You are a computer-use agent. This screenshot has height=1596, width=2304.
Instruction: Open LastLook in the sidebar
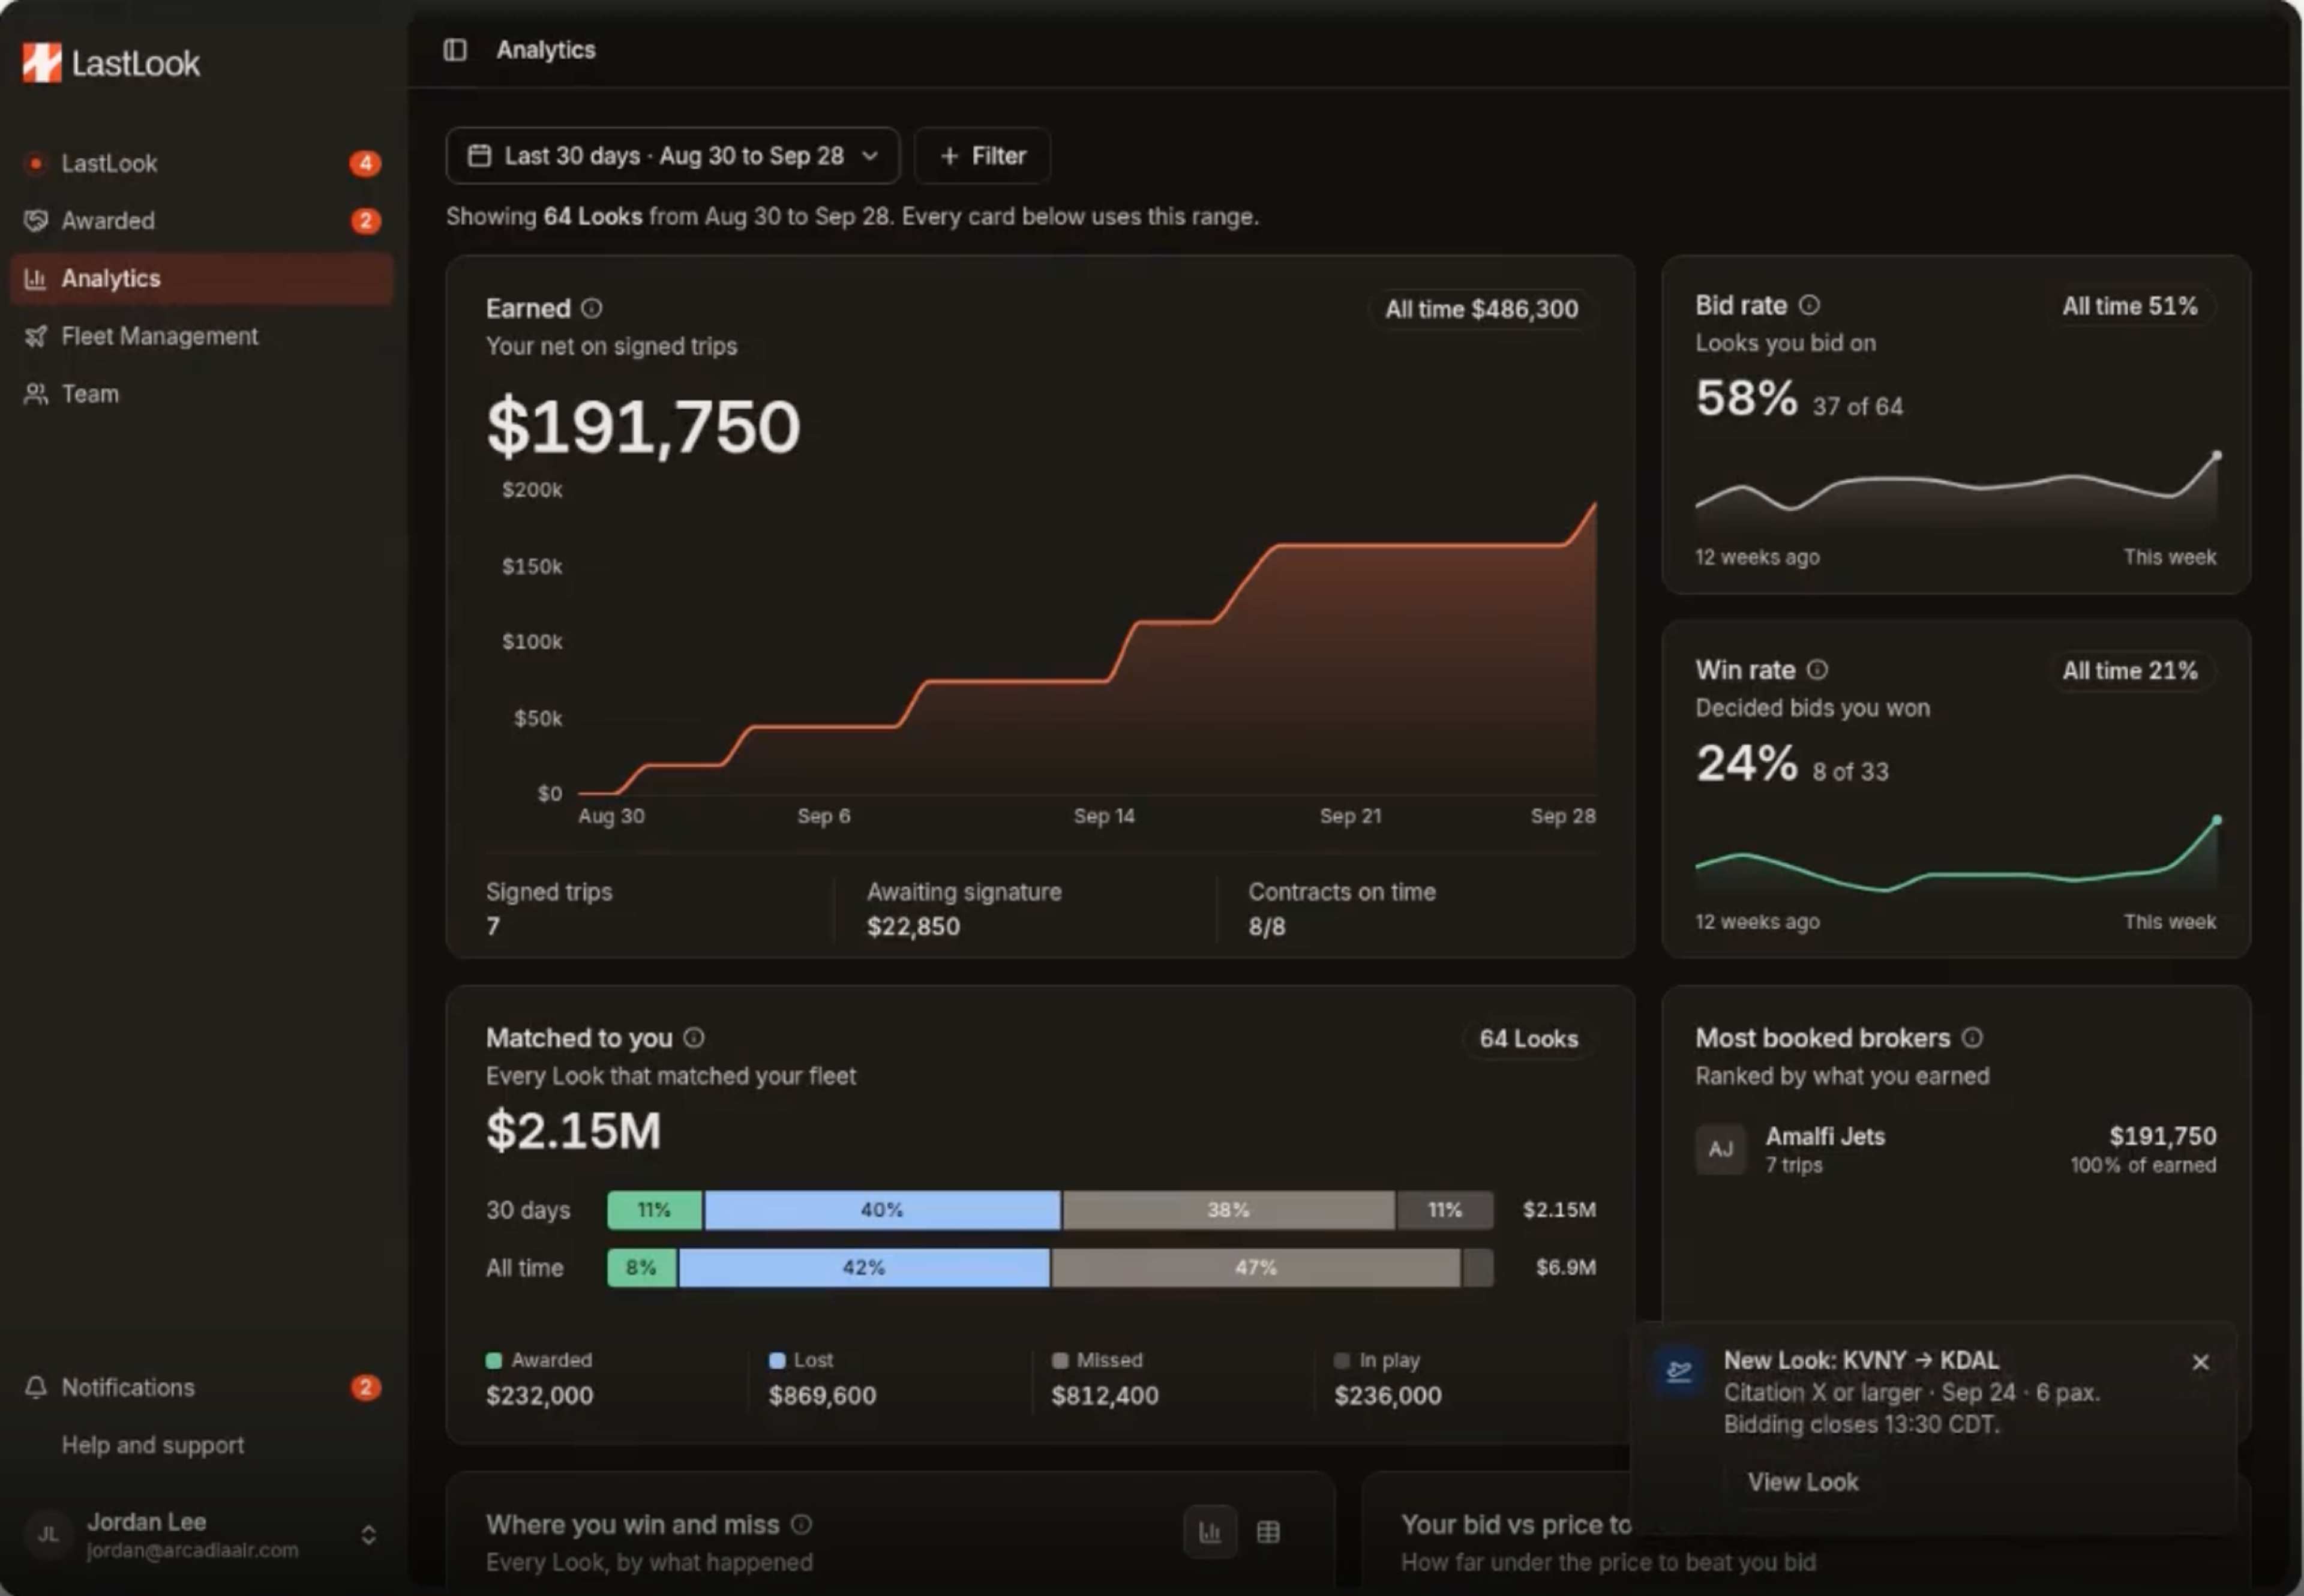pos(202,163)
